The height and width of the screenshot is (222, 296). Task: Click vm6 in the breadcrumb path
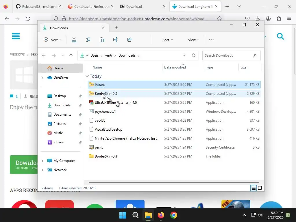[x=109, y=55]
